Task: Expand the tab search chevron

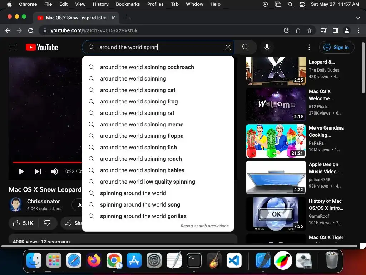Action: coord(358,18)
